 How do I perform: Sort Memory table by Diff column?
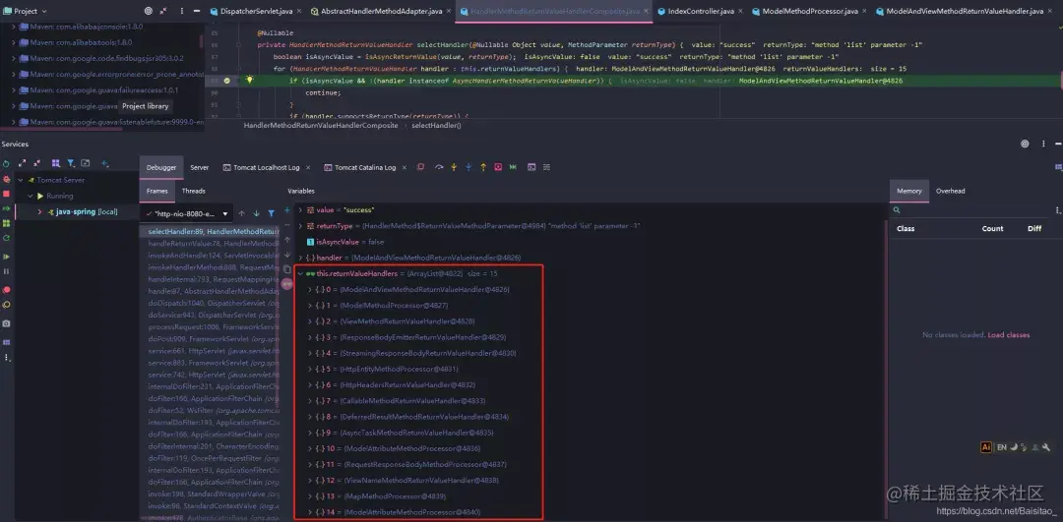point(1033,229)
